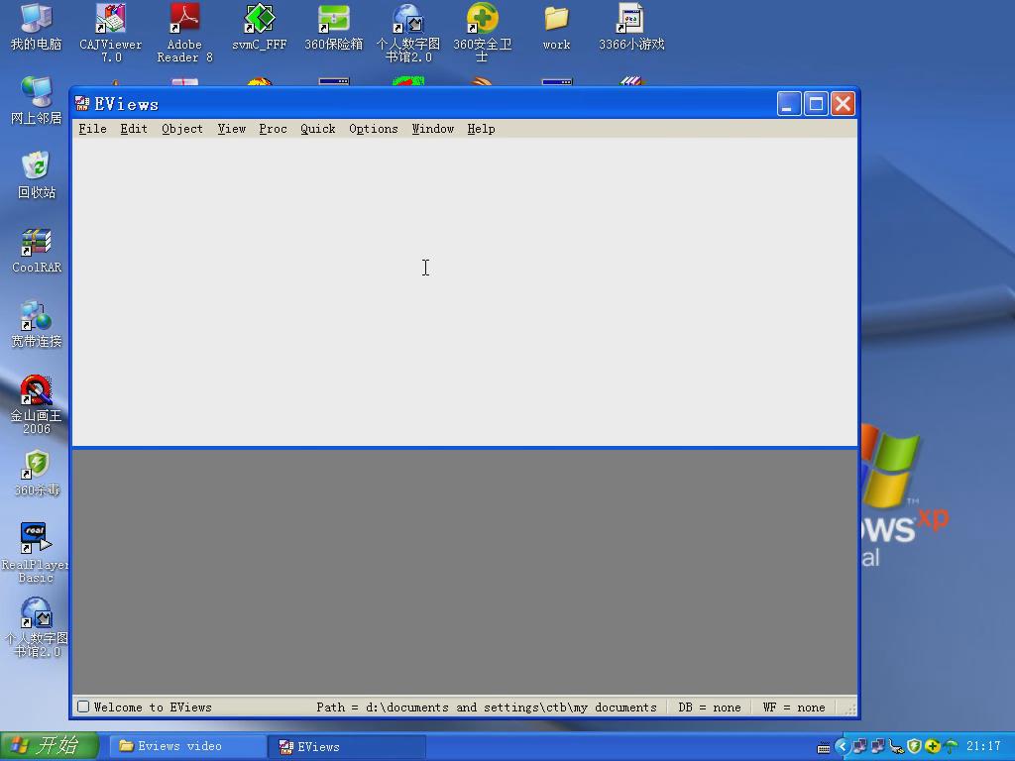Viewport: 1015px width, 761px height.
Task: Click the DB = none status entry
Action: 710,707
